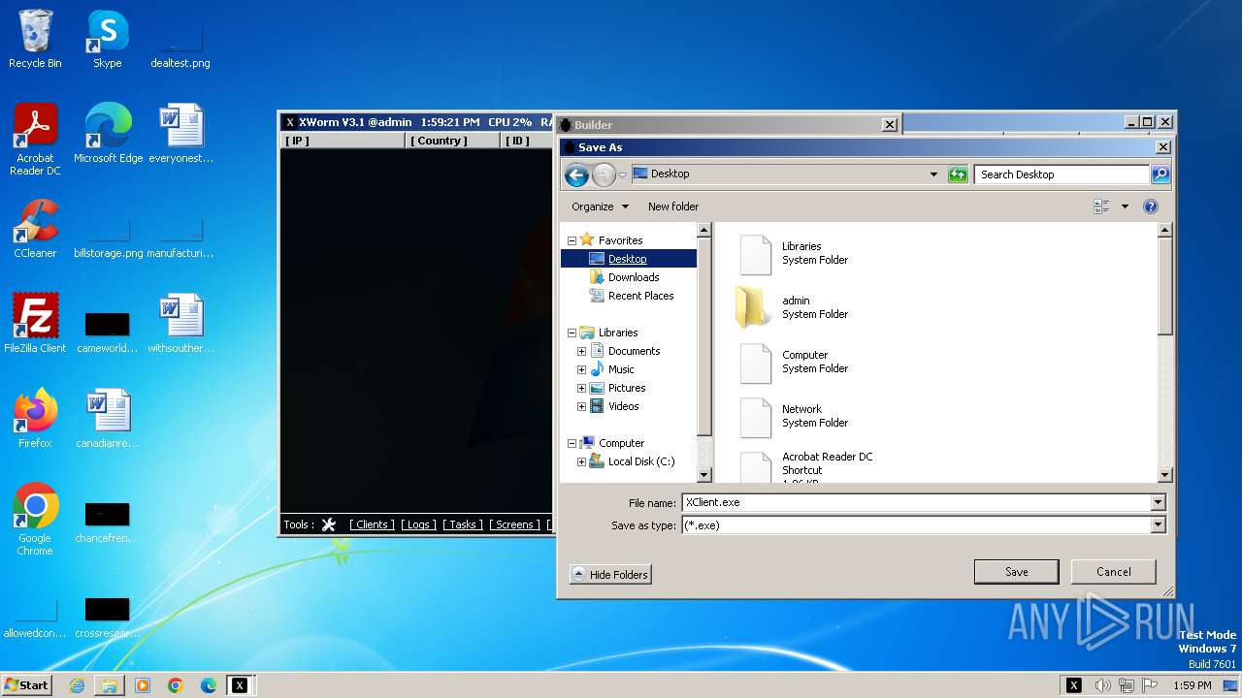Click the help question mark icon
Screen dimensions: 1242x698
pos(1151,206)
